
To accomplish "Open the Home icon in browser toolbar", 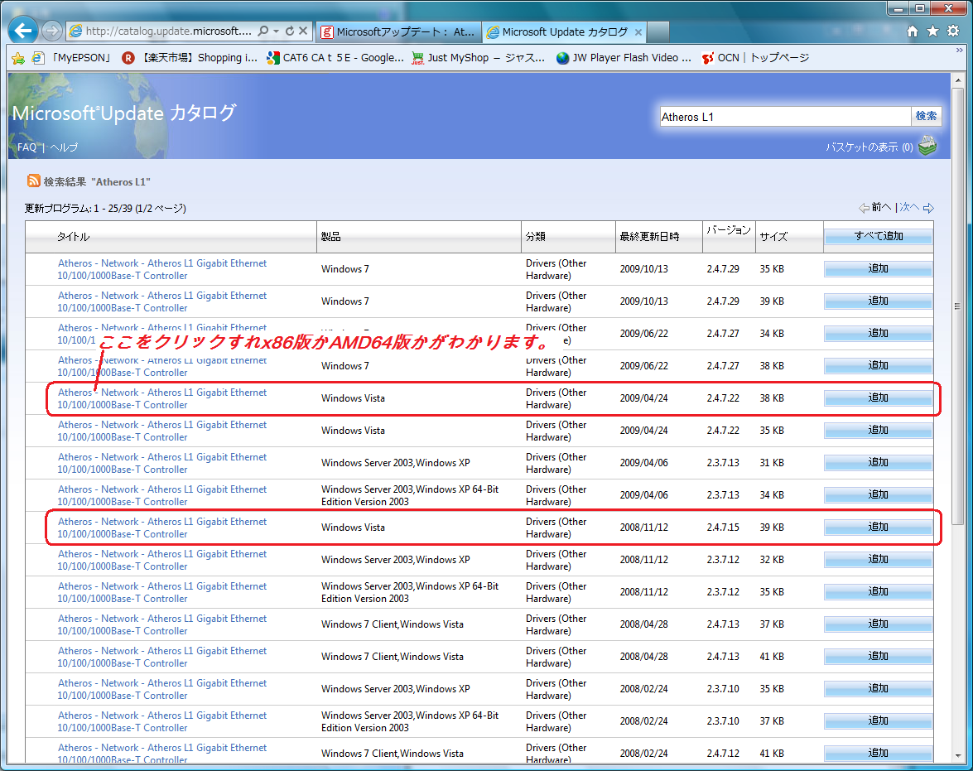I will [913, 31].
